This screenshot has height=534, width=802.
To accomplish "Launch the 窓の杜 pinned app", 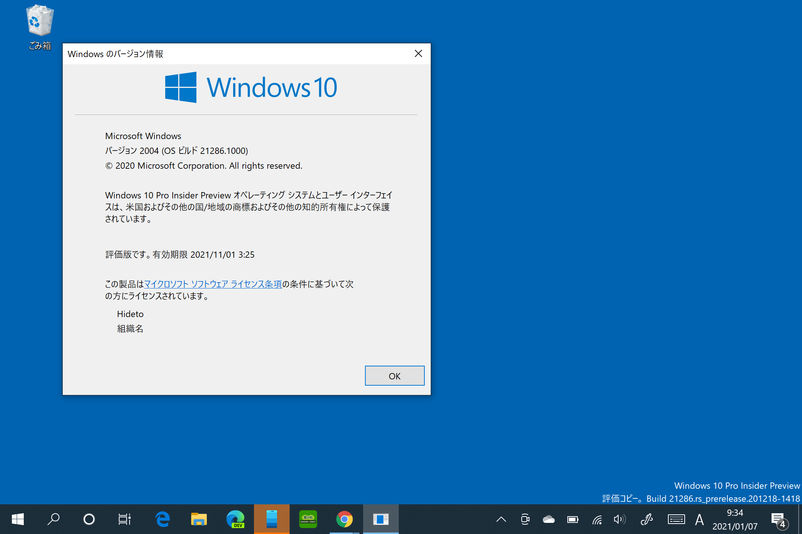I will 308,519.
